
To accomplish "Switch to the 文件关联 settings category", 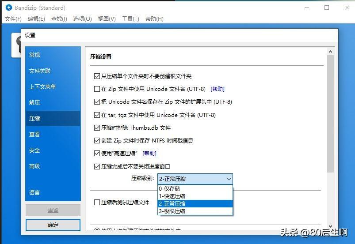I will click(53, 71).
